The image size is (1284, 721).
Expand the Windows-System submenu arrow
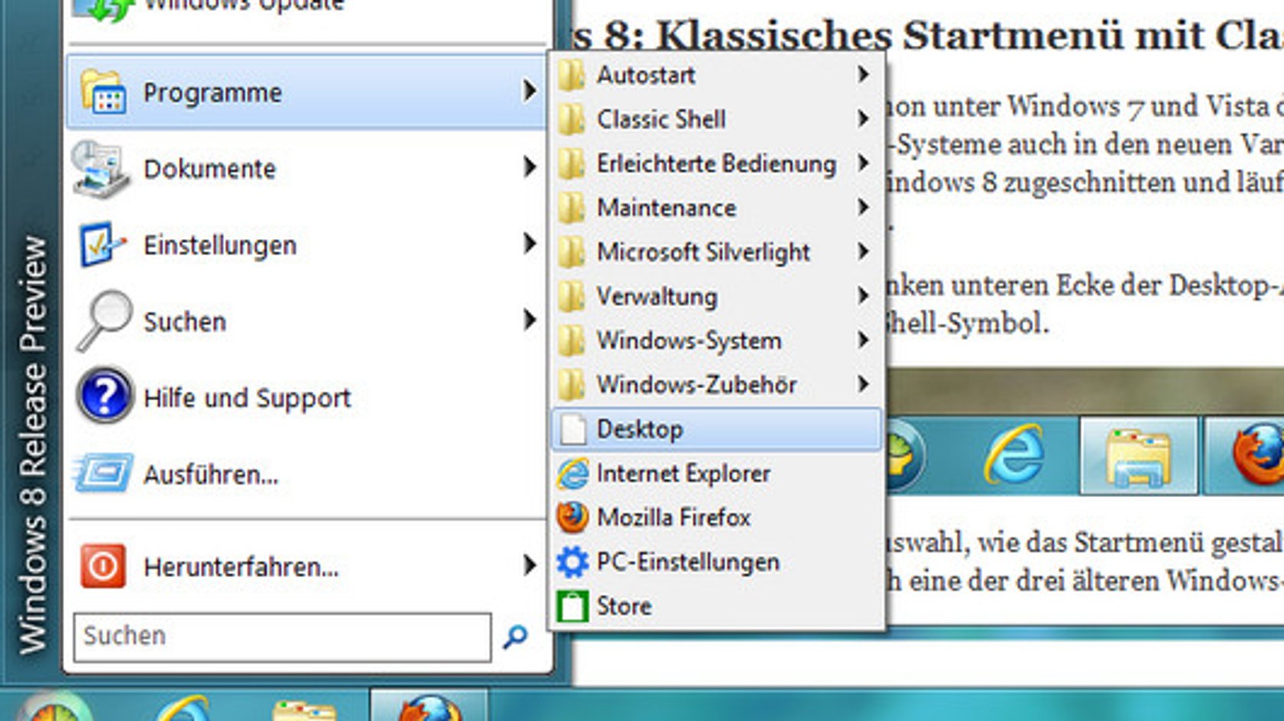click(864, 340)
